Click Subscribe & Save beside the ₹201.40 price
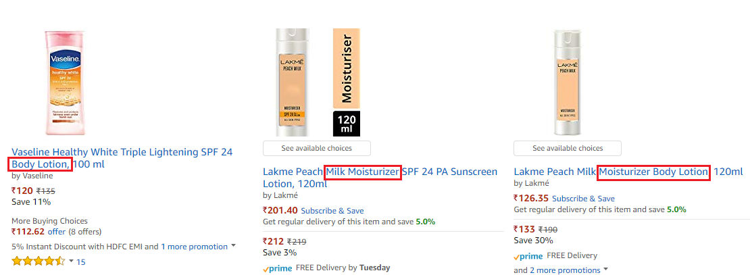 point(332,210)
